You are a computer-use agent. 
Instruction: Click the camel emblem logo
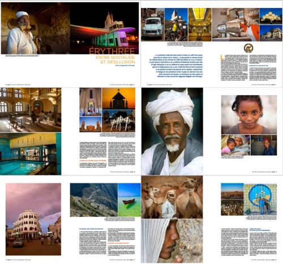[x=248, y=48]
